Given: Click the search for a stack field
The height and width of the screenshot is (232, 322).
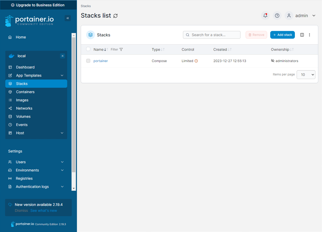Looking at the screenshot, I should (x=211, y=35).
